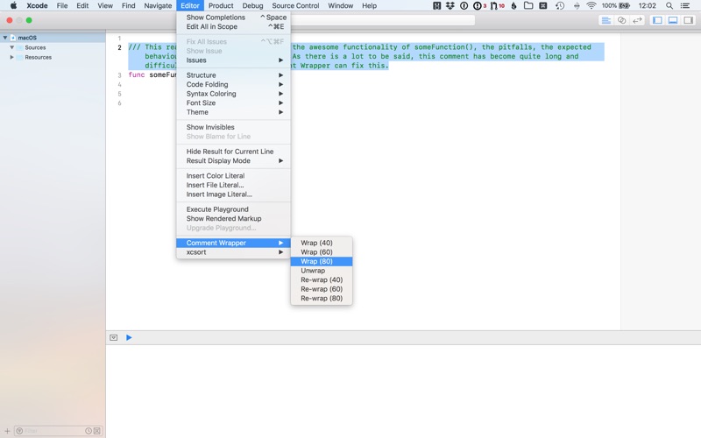Click the add plus icon in navigator footer
Viewport: 701px width, 438px height.
click(7, 431)
